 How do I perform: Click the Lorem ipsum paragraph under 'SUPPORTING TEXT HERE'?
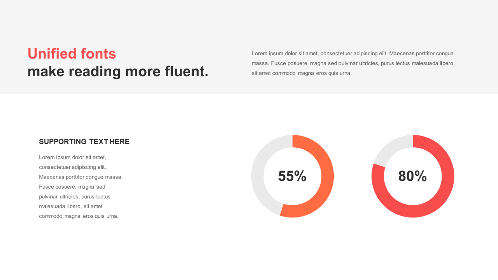tap(81, 187)
